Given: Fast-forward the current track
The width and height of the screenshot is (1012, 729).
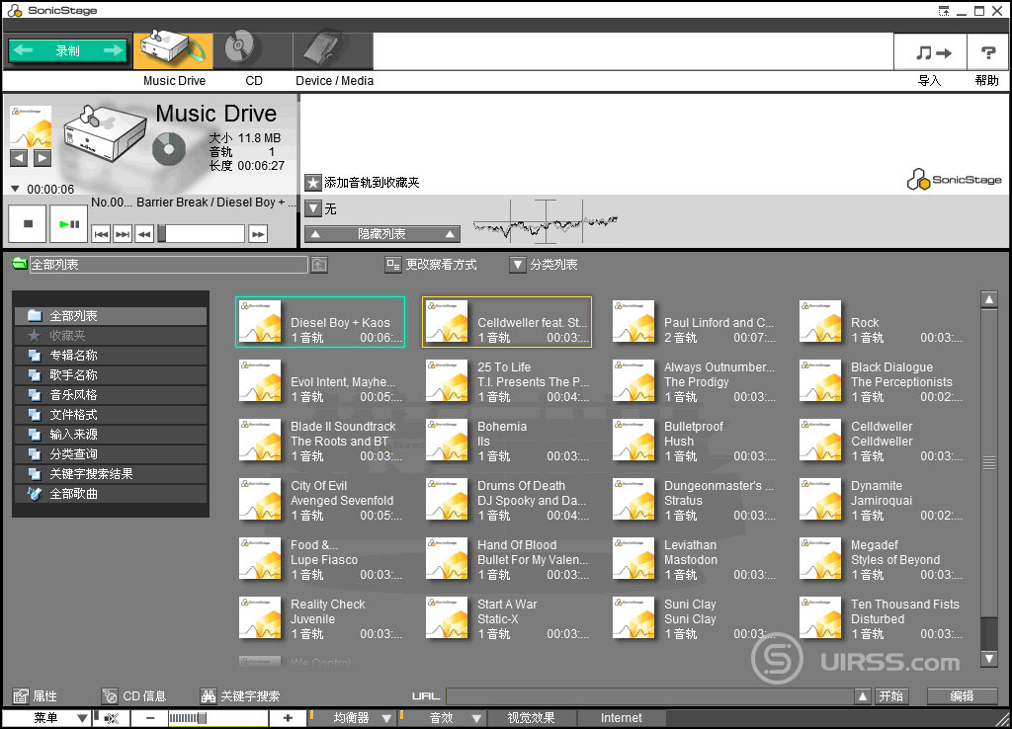Looking at the screenshot, I should click(x=258, y=234).
